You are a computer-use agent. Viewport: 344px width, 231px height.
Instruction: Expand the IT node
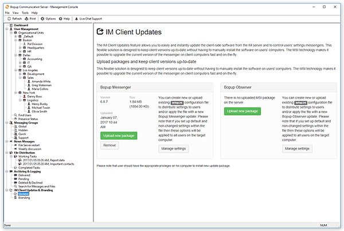(x=20, y=62)
